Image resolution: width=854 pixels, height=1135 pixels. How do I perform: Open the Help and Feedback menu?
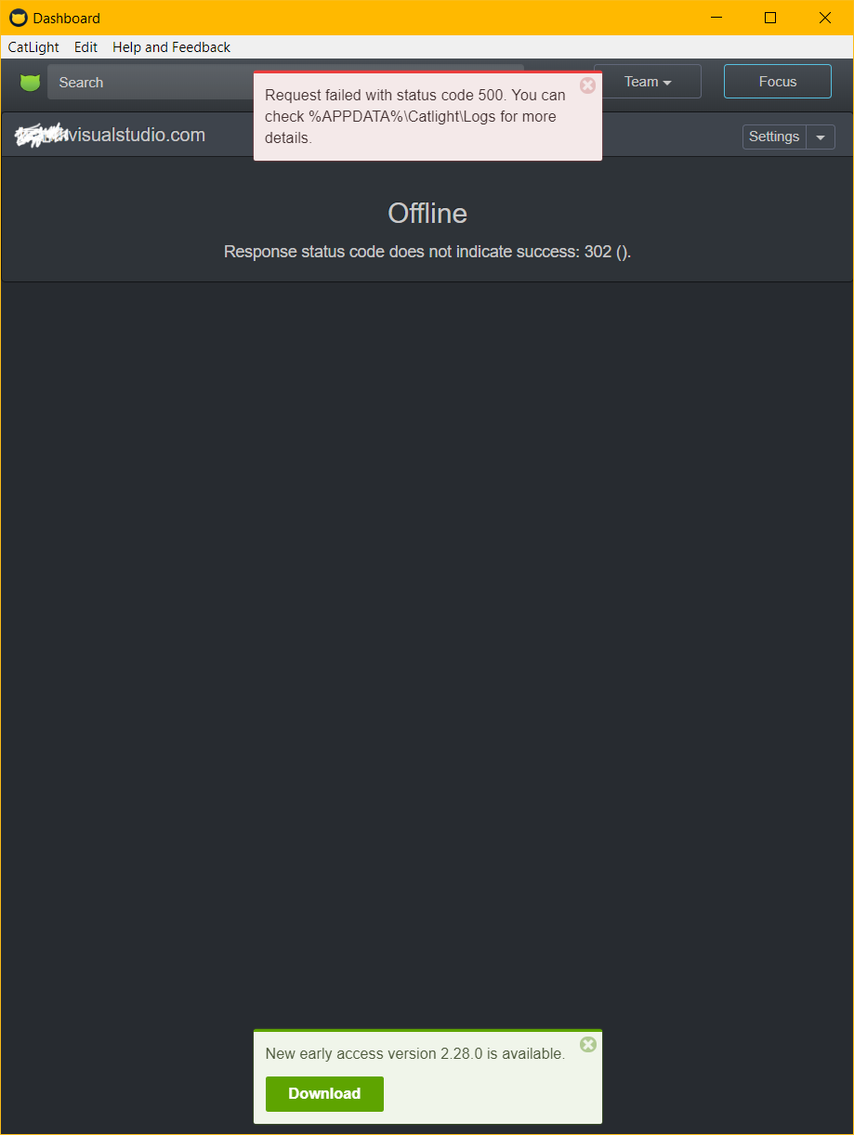tap(171, 47)
